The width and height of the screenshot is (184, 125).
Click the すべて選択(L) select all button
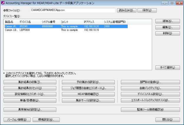pos(167,68)
